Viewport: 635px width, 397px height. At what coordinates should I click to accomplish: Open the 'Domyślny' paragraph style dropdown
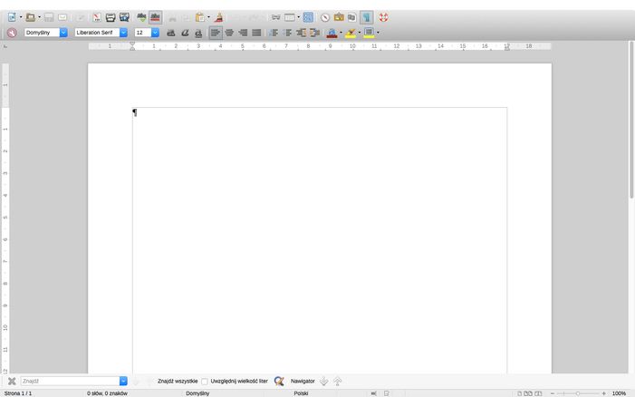(63, 33)
